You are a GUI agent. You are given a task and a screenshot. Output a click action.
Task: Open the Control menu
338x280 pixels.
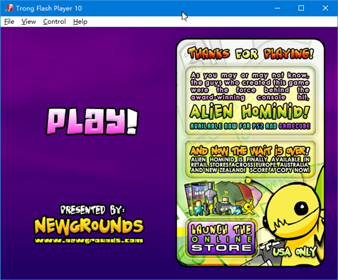click(x=54, y=22)
